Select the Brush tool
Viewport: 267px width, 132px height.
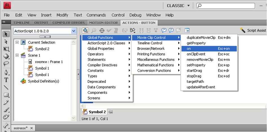point(6,110)
